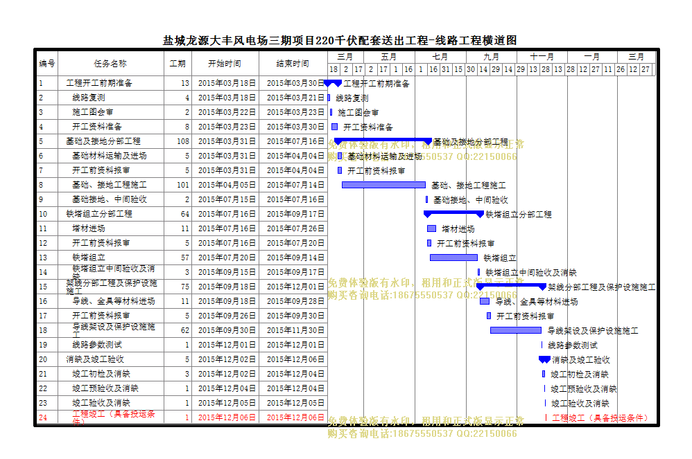The width and height of the screenshot is (692, 459).
Task: Select the 消缺及竣工验收 summary marker in chart
Action: click(544, 359)
